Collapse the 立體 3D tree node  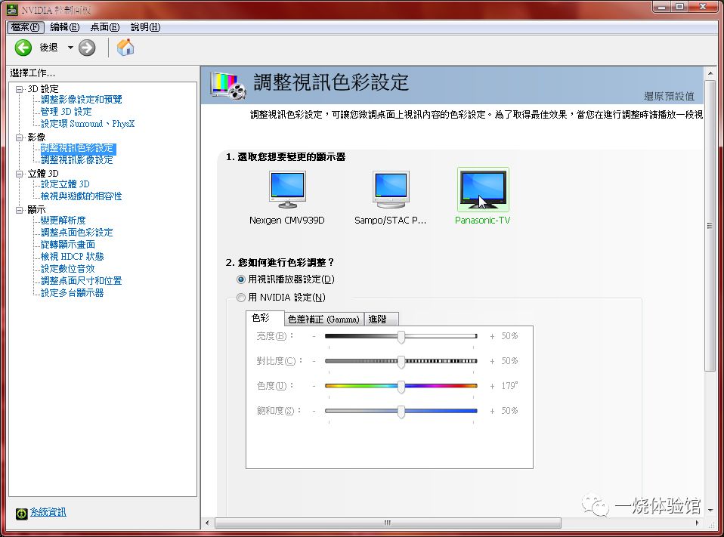click(19, 174)
